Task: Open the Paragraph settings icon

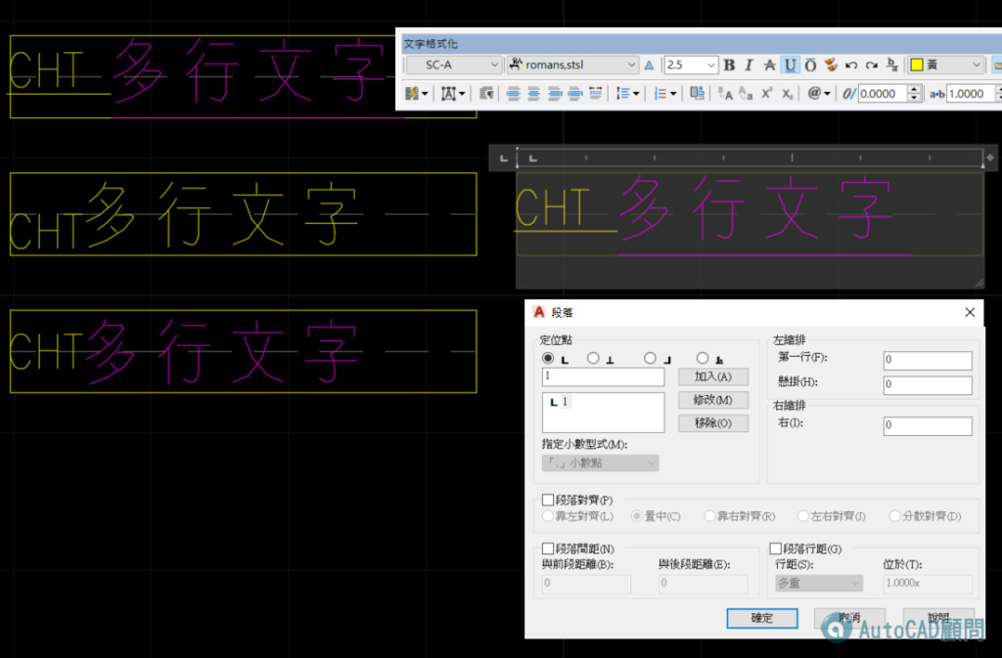Action: coord(486,94)
